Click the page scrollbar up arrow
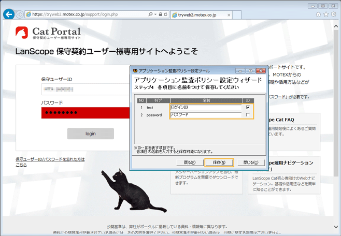Image resolution: width=341 pixels, height=236 pixels. [x=336, y=26]
